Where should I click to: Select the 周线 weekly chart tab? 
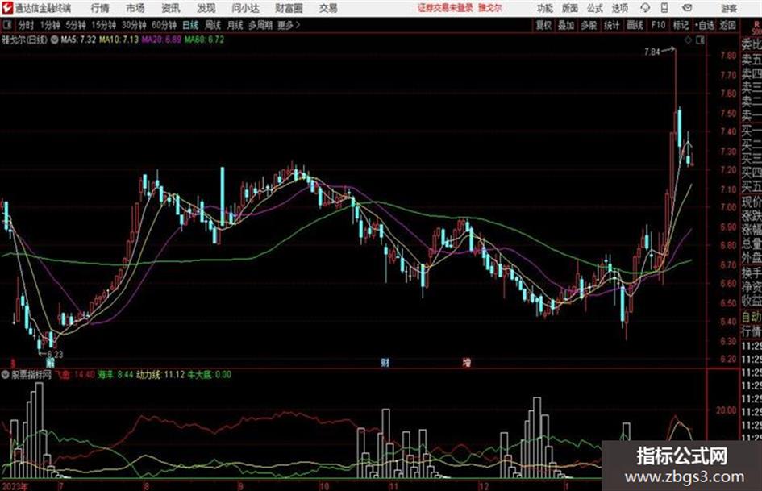click(213, 25)
